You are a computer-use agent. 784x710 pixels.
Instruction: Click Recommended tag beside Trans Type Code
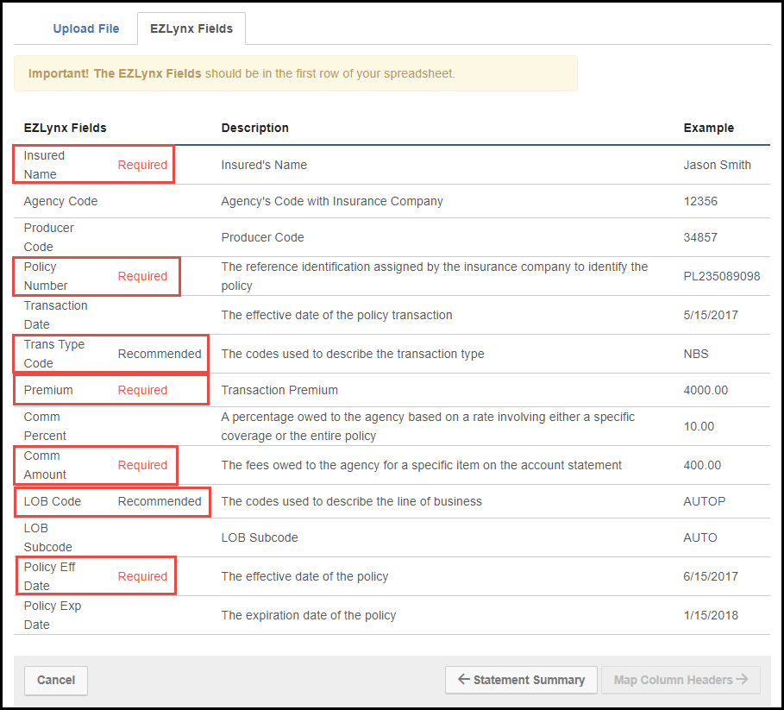pyautogui.click(x=160, y=354)
